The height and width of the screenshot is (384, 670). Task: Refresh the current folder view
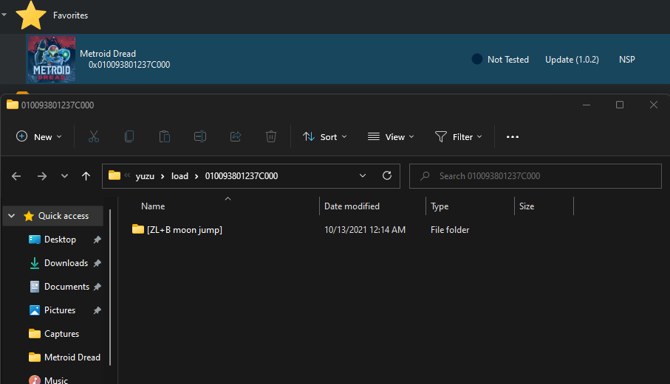[x=387, y=175]
